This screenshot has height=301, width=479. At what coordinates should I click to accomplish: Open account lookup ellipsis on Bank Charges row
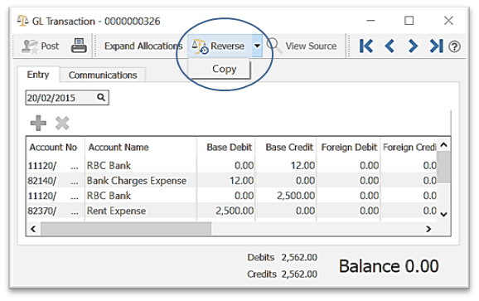(75, 182)
